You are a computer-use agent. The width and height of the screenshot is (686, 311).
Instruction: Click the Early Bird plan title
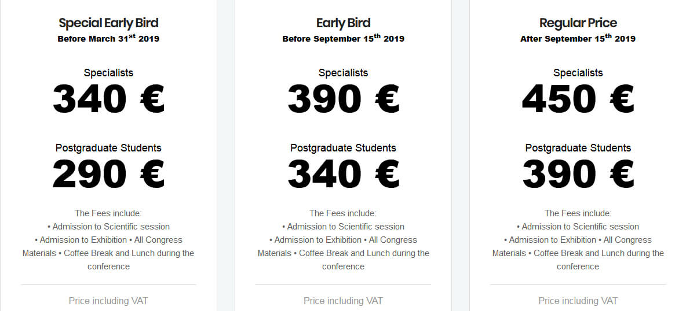pos(343,23)
